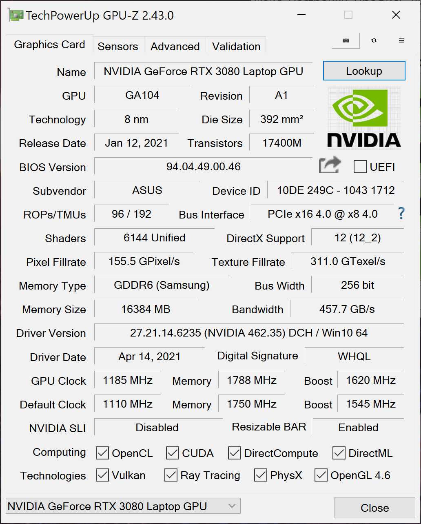Click the Lookup button
Viewport: 421px width, 524px height.
pyautogui.click(x=364, y=71)
